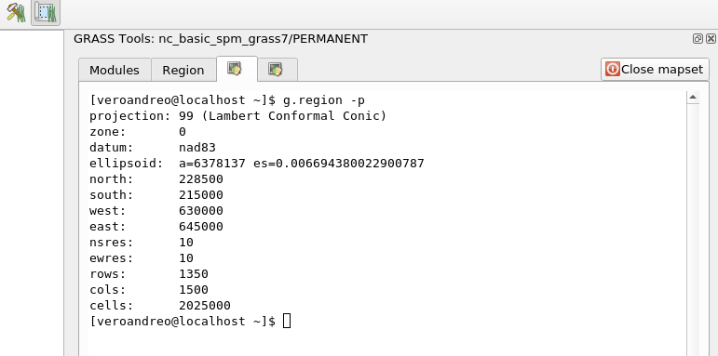The width and height of the screenshot is (718, 356).
Task: Toggle display of current GRASS region icon
Action: click(x=46, y=12)
